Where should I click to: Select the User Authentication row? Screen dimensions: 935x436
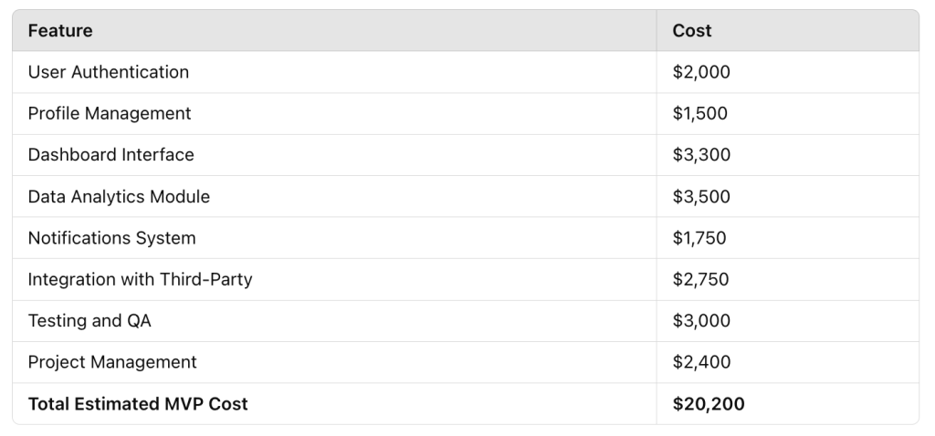coord(466,72)
